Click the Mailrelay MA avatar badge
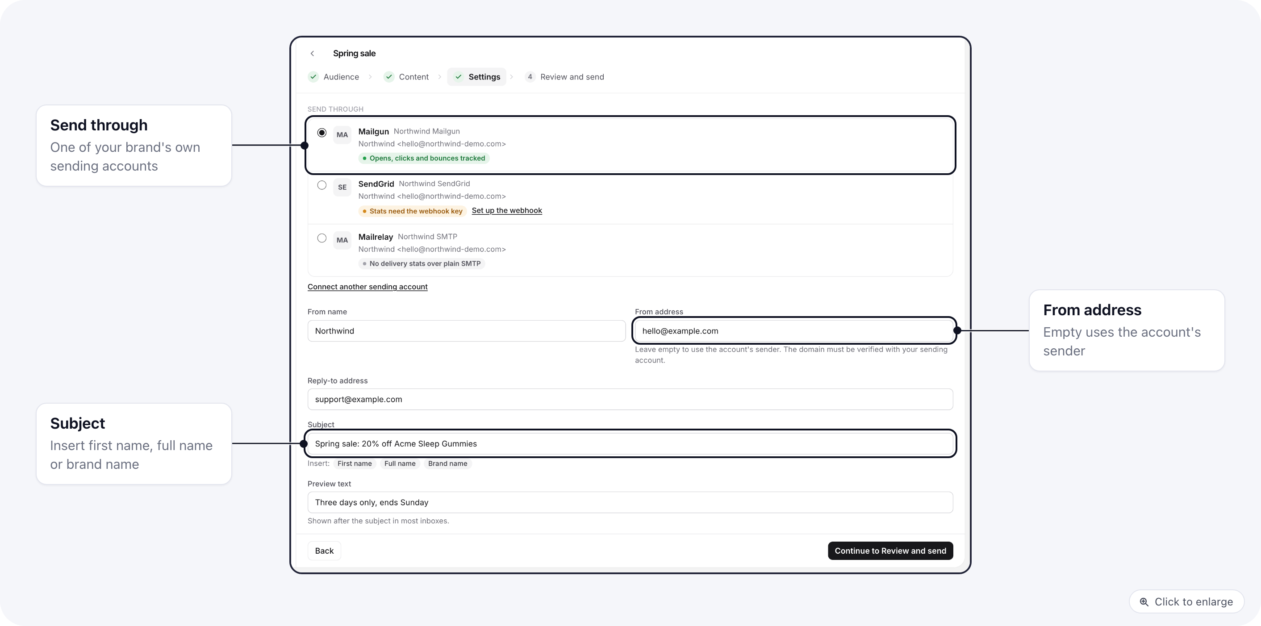The width and height of the screenshot is (1261, 626). tap(342, 240)
